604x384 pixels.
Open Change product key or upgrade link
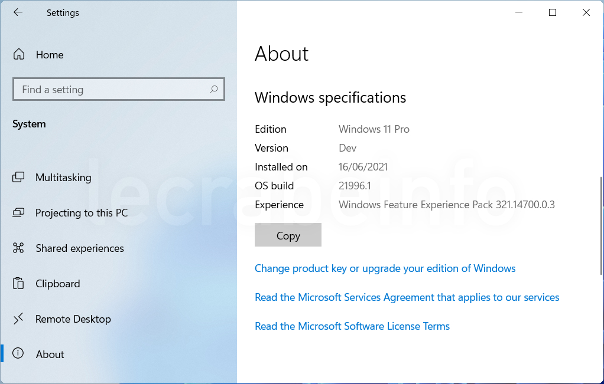(x=385, y=268)
